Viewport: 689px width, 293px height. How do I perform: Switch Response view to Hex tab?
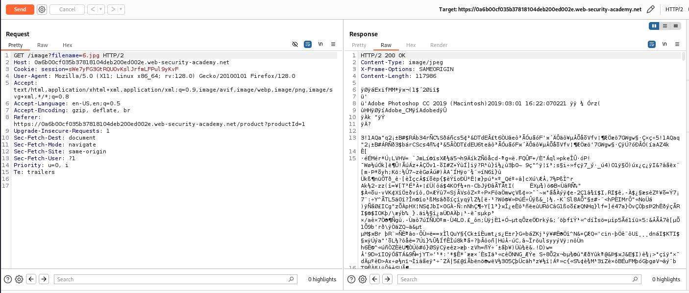click(x=411, y=45)
